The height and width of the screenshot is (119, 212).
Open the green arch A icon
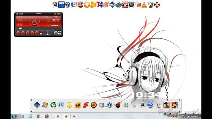click(119, 5)
